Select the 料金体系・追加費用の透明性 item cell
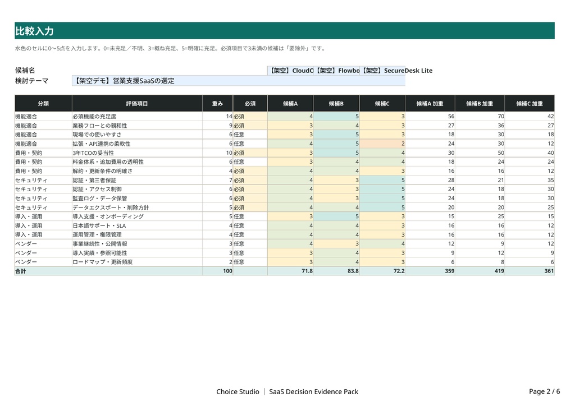 click(137, 162)
